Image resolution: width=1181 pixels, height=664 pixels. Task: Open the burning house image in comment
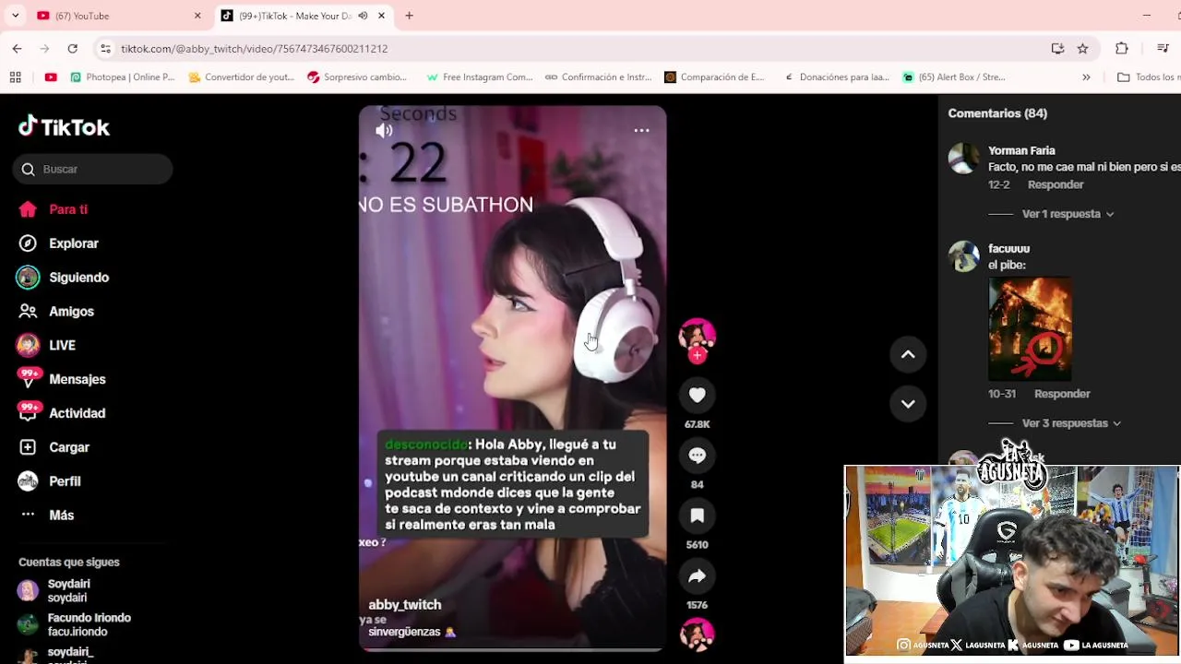[x=1030, y=329]
